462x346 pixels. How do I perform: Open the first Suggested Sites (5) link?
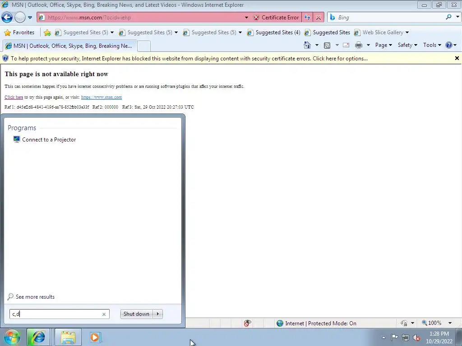coord(82,32)
